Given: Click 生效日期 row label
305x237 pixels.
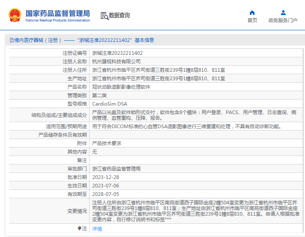Looking at the screenshot, I should click(77, 186).
